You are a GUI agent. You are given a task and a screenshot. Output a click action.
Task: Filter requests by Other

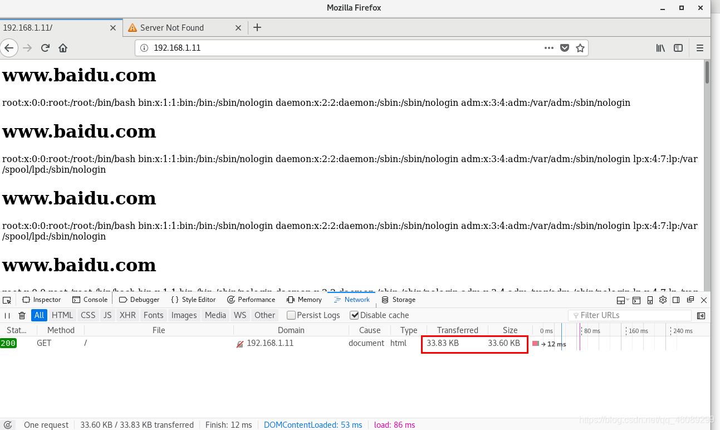(265, 315)
